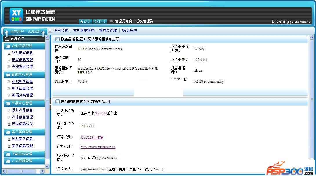Click icon beside 添加产品信息
Viewport: 316px width, 176px height.
[x=9, y=110]
